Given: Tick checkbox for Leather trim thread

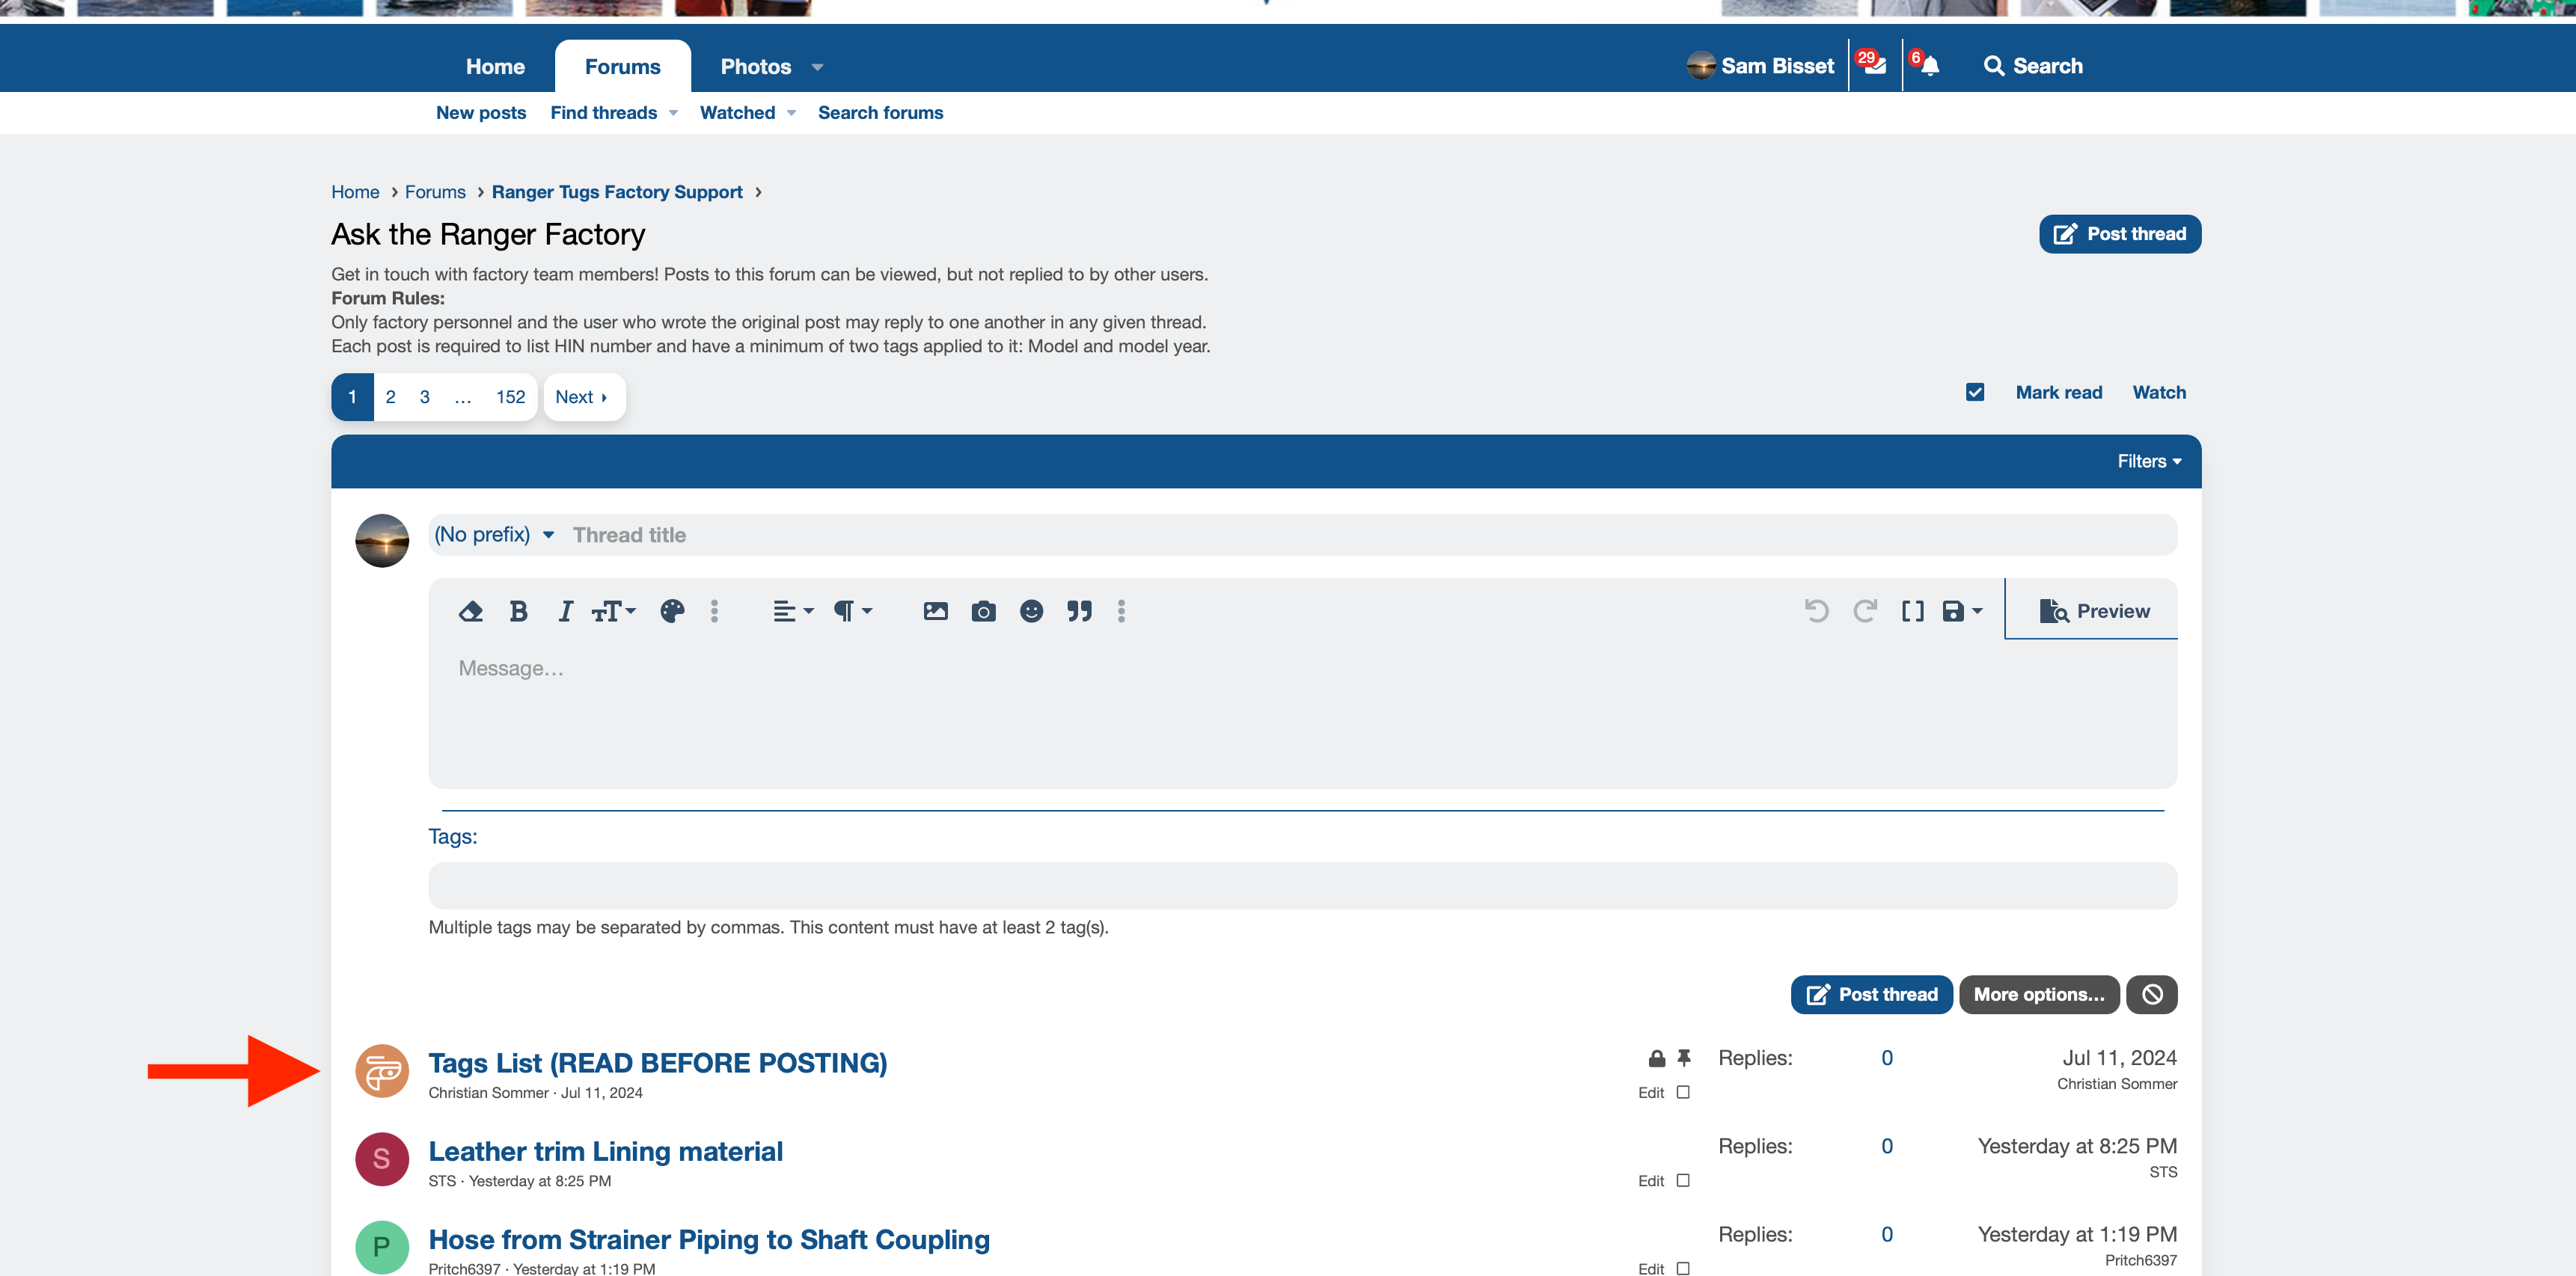Looking at the screenshot, I should click(x=1683, y=1180).
